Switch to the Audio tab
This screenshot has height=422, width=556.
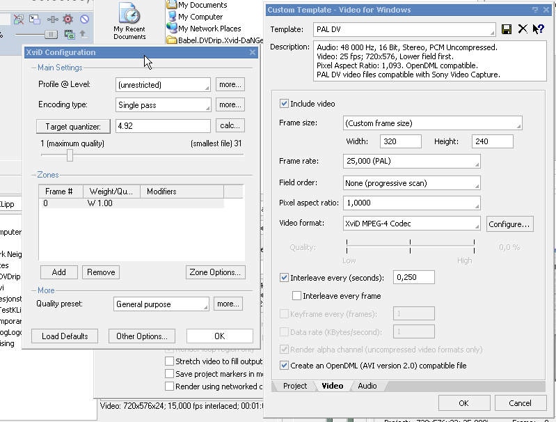[367, 386]
